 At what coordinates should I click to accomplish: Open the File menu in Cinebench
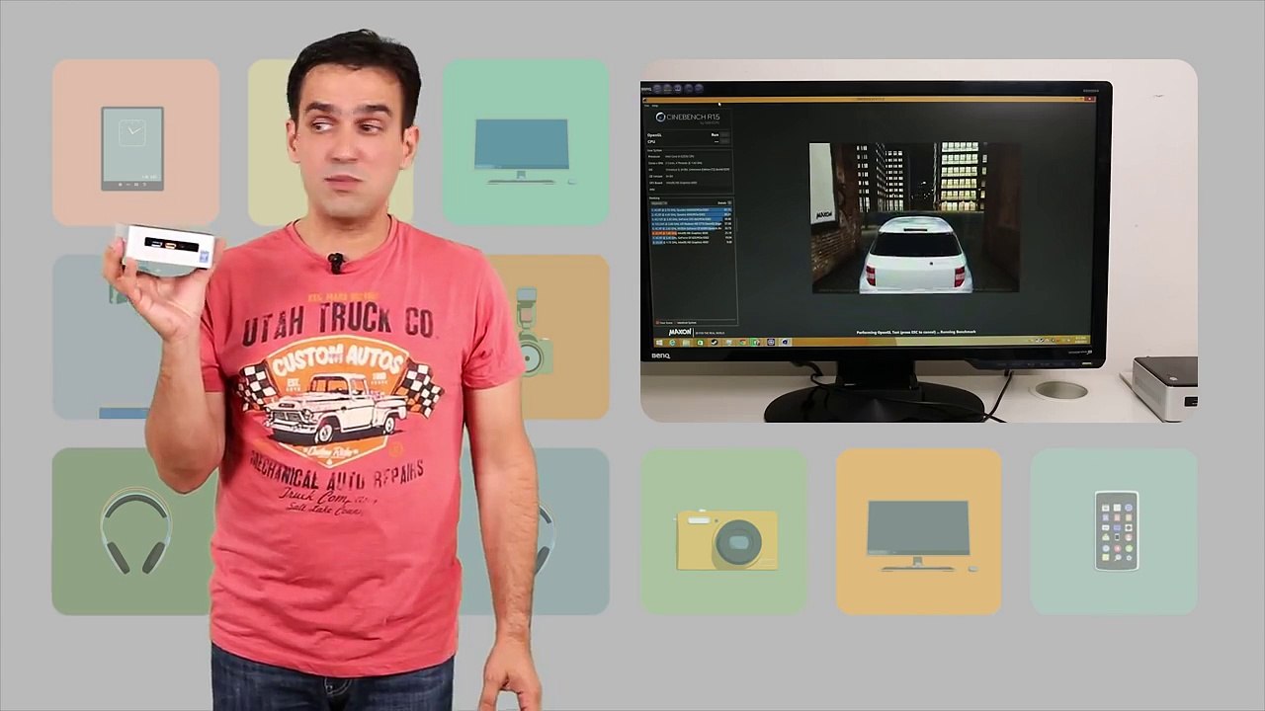tap(646, 106)
